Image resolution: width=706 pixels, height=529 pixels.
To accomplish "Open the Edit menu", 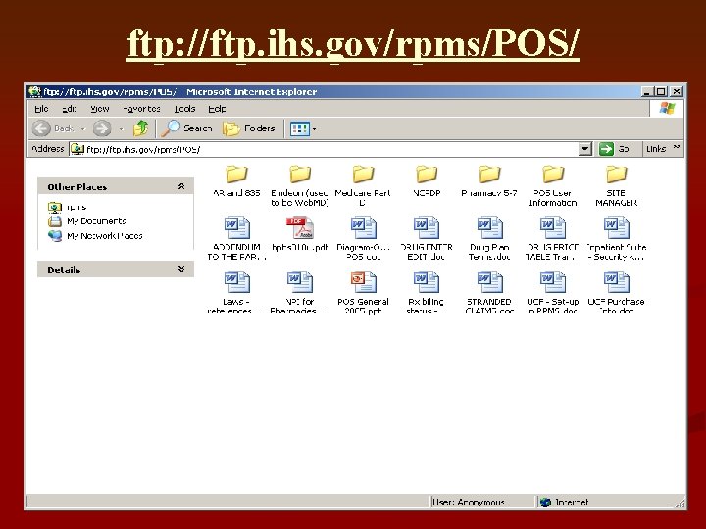I will tap(70, 109).
